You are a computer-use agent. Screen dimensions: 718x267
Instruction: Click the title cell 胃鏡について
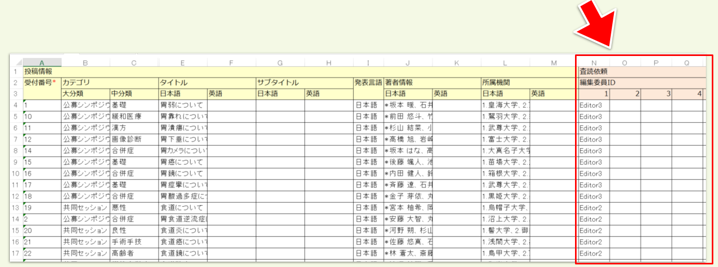pyautogui.click(x=183, y=174)
